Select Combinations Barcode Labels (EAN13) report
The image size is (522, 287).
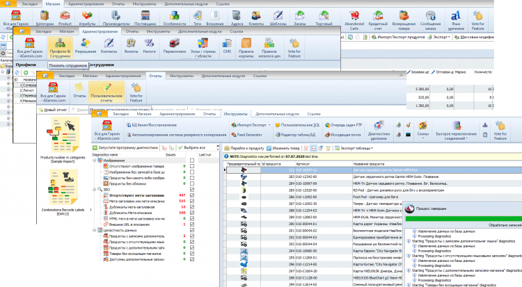point(63,192)
